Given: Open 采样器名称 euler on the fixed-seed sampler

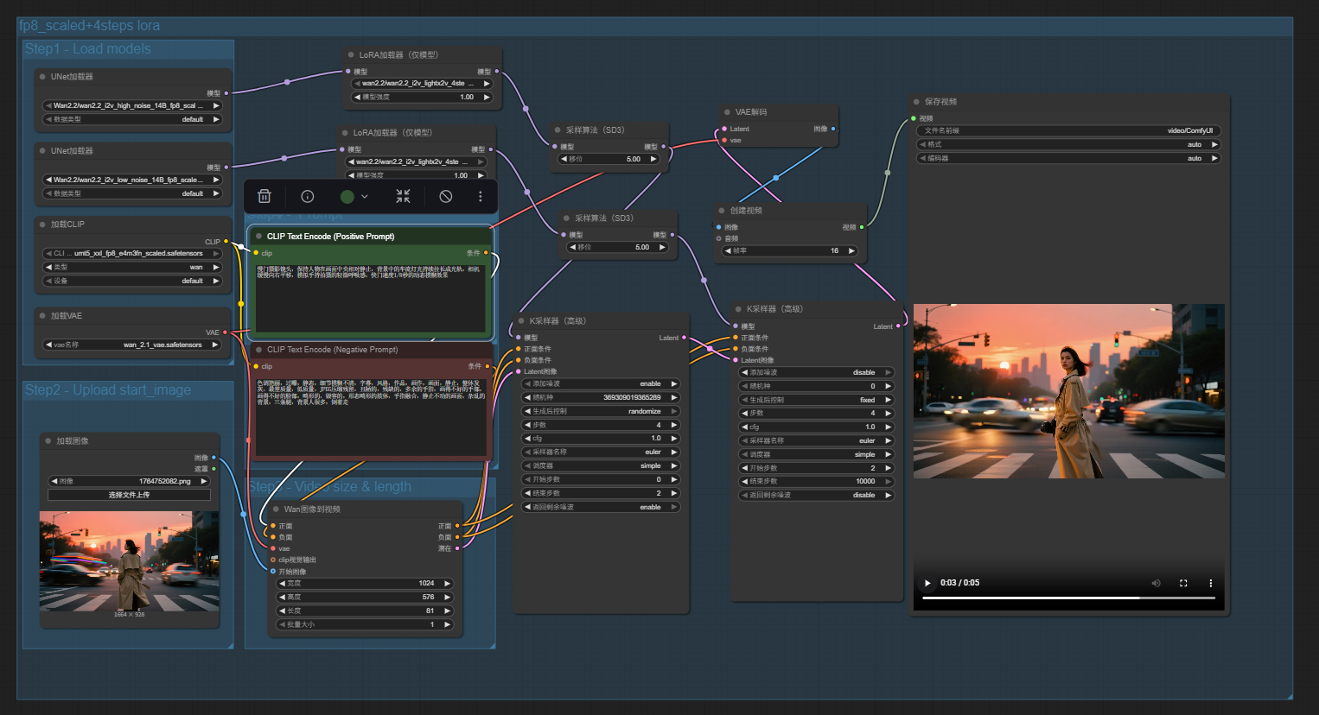Looking at the screenshot, I should 816,441.
